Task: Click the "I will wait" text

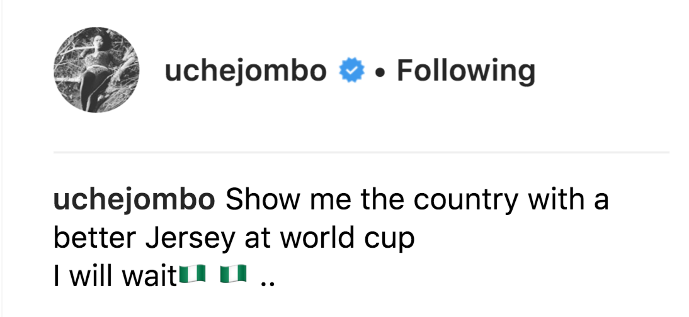Action: point(115,275)
